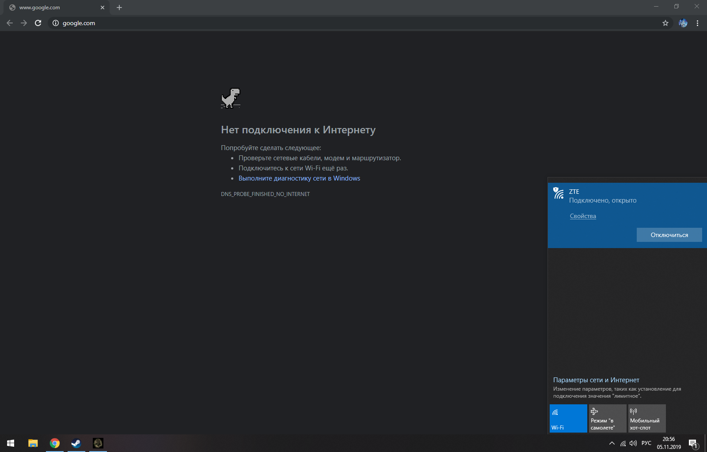Open Windows network diagnostics link
The height and width of the screenshot is (452, 707).
(x=299, y=178)
